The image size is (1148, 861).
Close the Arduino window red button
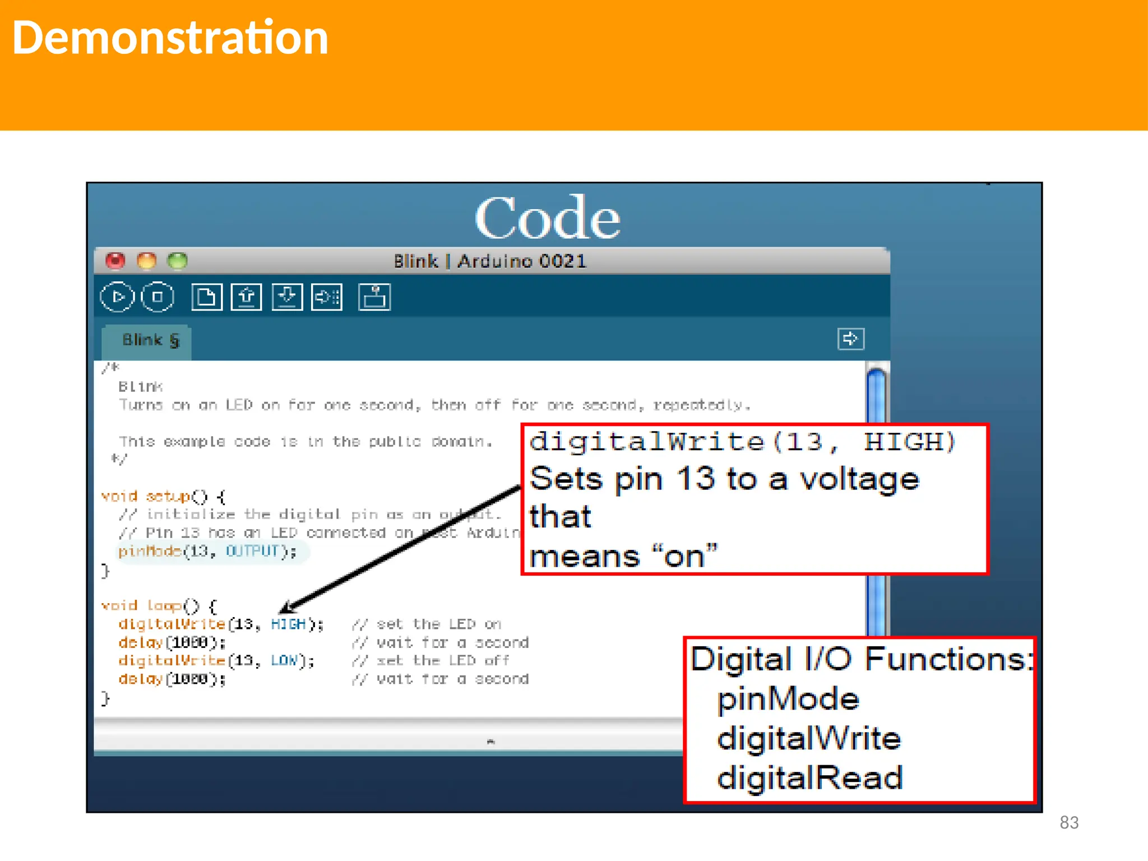[116, 261]
